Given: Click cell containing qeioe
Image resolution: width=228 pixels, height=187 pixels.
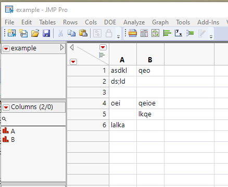Looking at the screenshot, I should (150, 103).
